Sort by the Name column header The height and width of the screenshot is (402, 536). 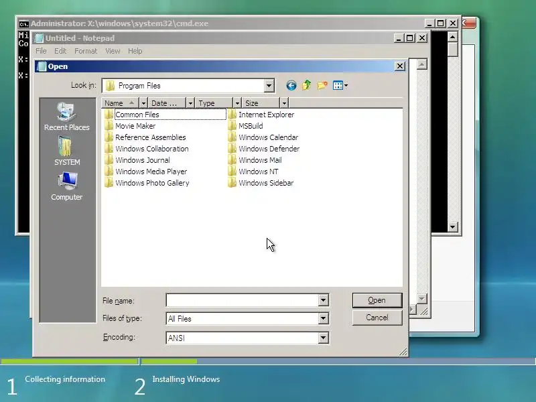point(120,103)
